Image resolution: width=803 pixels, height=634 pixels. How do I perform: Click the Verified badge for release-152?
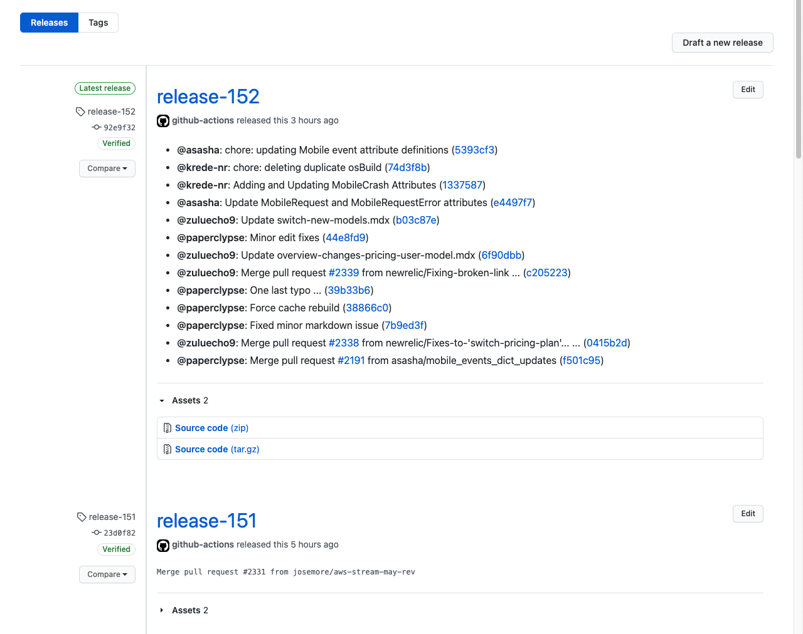117,143
